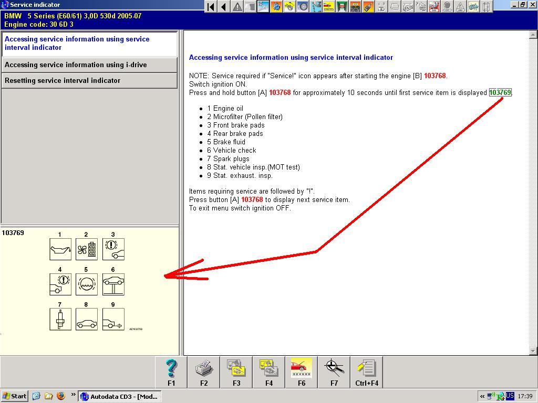Open the green vehicle lift icon
538x403 pixels.
[x=342, y=6]
